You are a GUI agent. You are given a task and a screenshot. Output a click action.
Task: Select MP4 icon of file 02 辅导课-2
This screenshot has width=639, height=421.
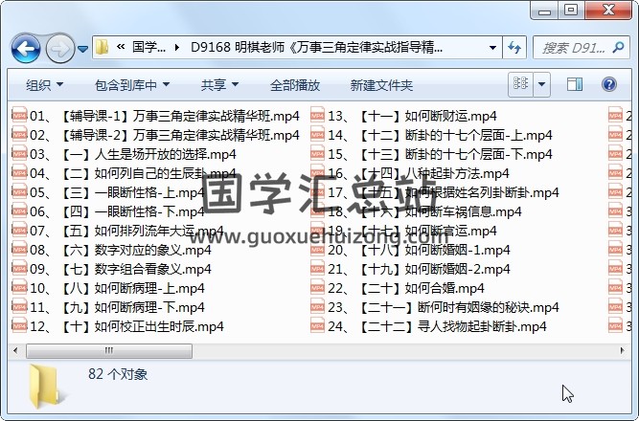[x=19, y=135]
